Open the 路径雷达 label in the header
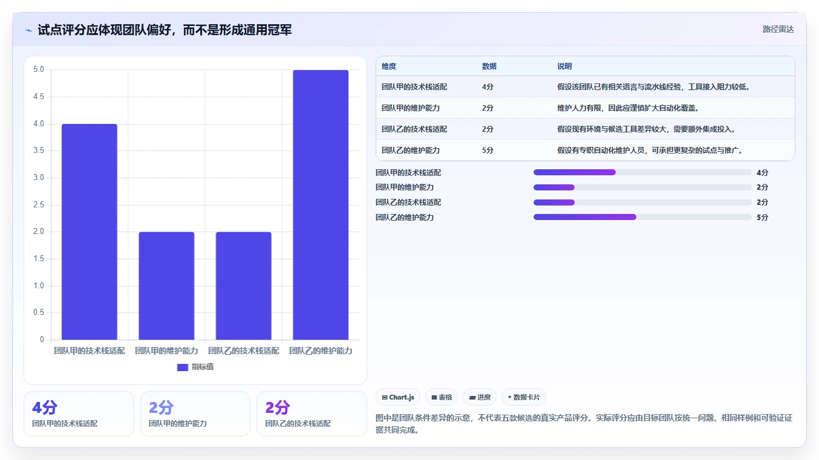Viewport: 819px width, 460px height. click(x=778, y=29)
